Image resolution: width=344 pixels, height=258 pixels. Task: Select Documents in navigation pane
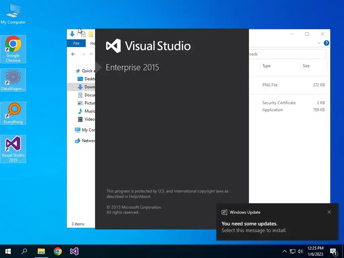(86, 95)
